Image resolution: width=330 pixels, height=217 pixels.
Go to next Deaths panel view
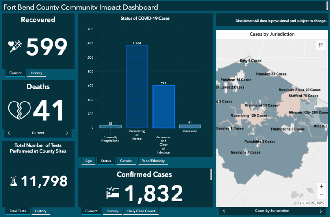point(67,133)
